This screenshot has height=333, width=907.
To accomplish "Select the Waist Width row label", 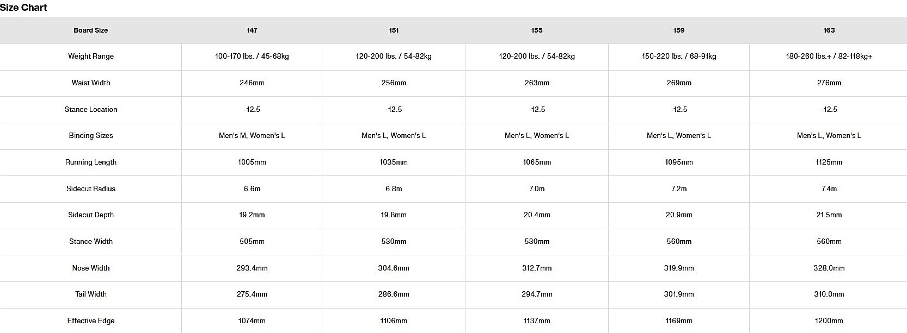I will click(91, 83).
